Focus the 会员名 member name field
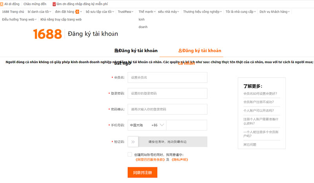This screenshot has width=314, height=183. tap(168, 78)
